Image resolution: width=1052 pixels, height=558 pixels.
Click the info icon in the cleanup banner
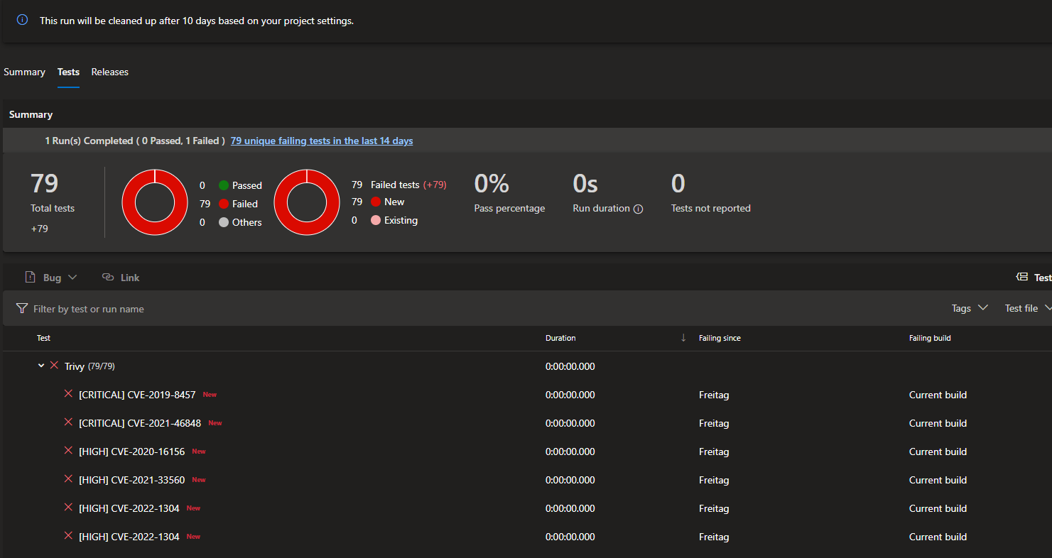(x=21, y=19)
